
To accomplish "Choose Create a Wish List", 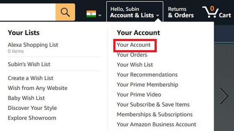I will tap(30, 78).
